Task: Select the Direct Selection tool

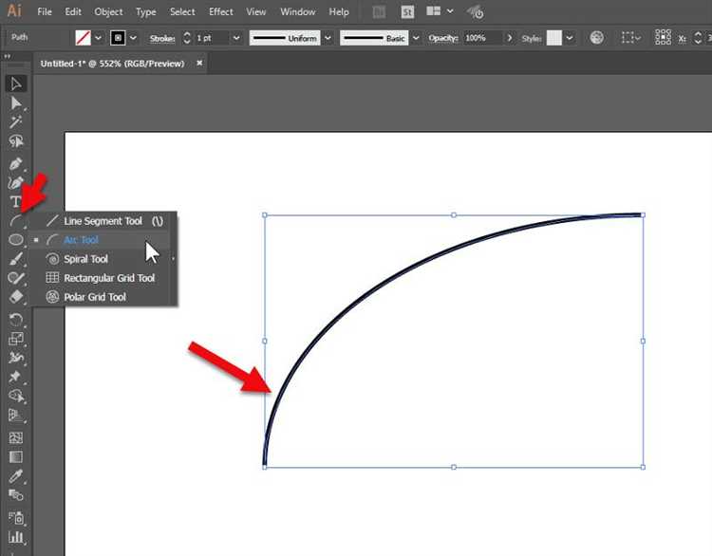Action: 16,103
